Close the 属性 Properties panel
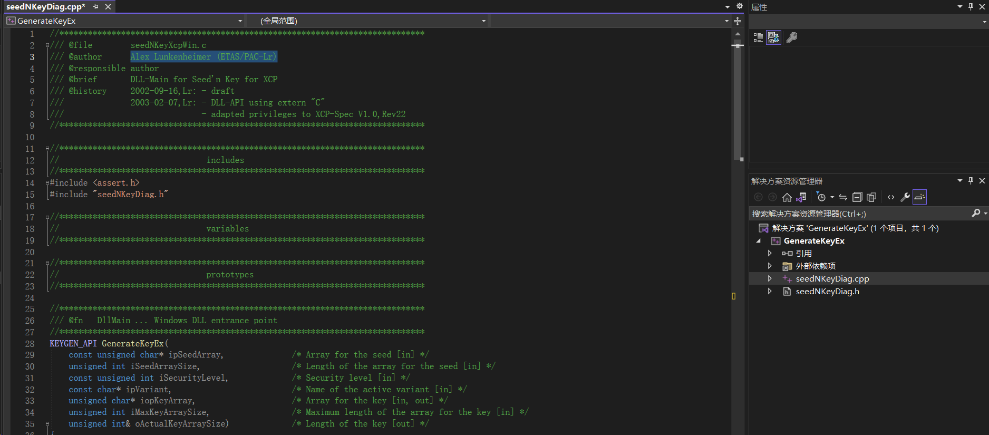The width and height of the screenshot is (989, 435). pos(982,7)
